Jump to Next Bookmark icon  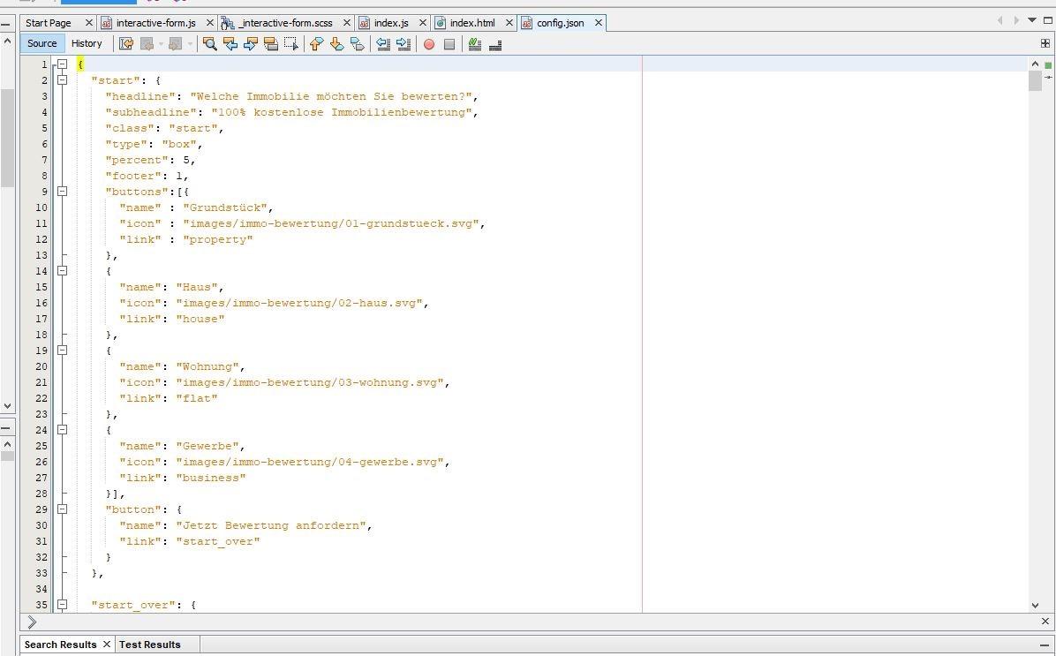pyautogui.click(x=336, y=43)
